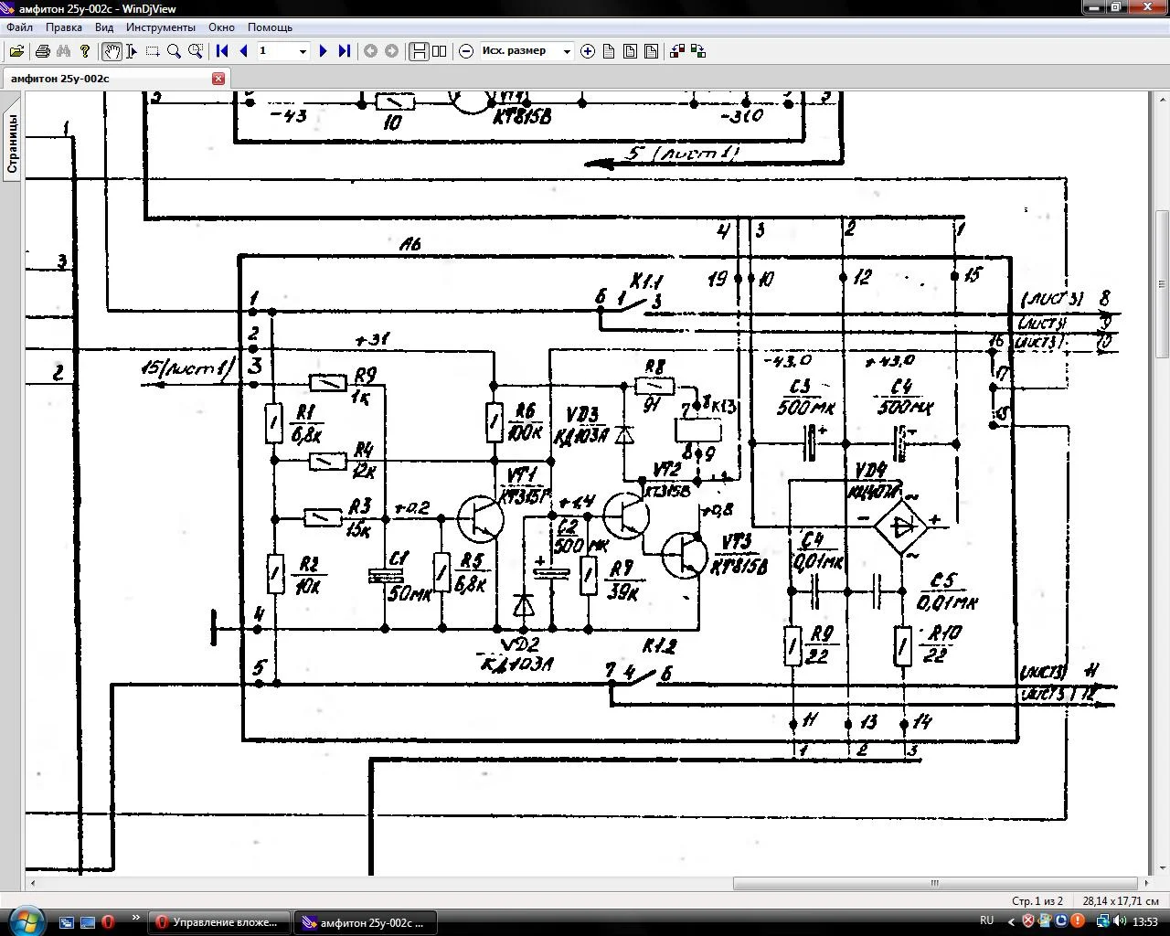The image size is (1170, 936).
Task: Expand the Страницы side panel
Action: pyautogui.click(x=12, y=144)
